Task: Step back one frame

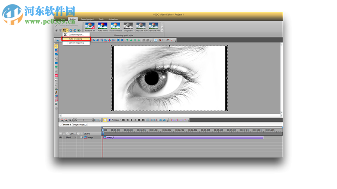Action: click(x=131, y=120)
